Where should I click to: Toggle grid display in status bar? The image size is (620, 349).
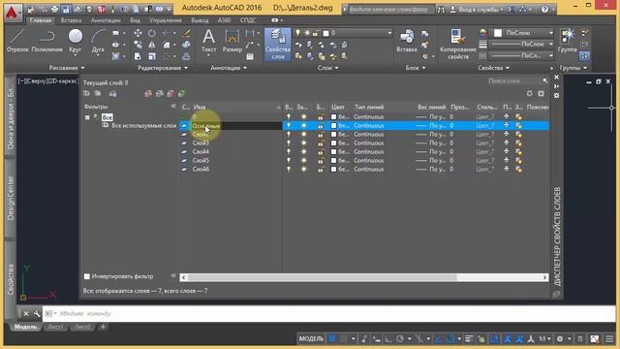332,338
